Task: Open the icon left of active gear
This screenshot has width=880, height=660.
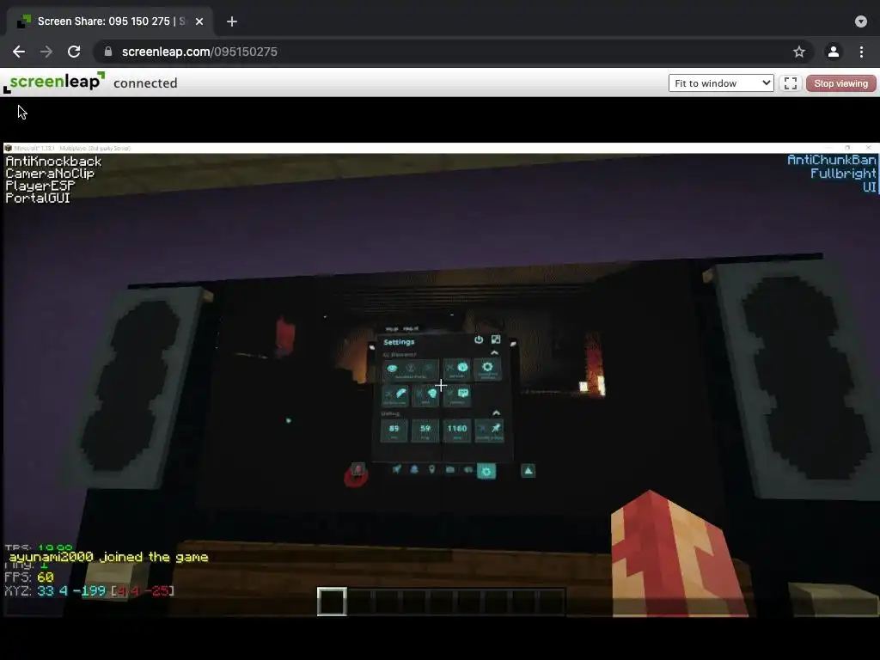Action: coord(468,470)
